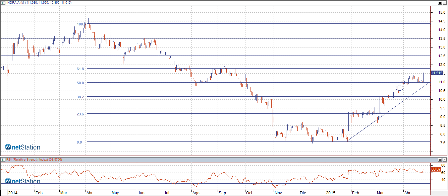Click the Oct label on date axis

pyautogui.click(x=249, y=193)
